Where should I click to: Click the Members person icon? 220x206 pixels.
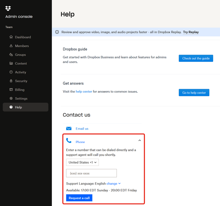11,46
